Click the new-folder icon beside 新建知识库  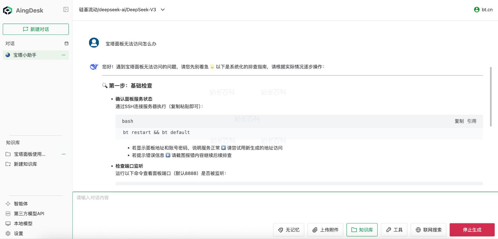[8, 164]
